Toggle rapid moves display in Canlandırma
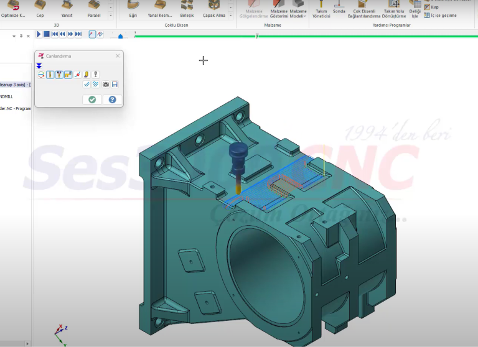Viewport: 478px width, 347px height. [68, 75]
